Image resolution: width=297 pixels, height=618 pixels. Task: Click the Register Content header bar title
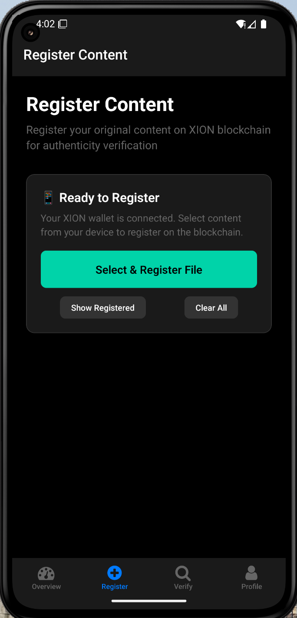tap(76, 55)
